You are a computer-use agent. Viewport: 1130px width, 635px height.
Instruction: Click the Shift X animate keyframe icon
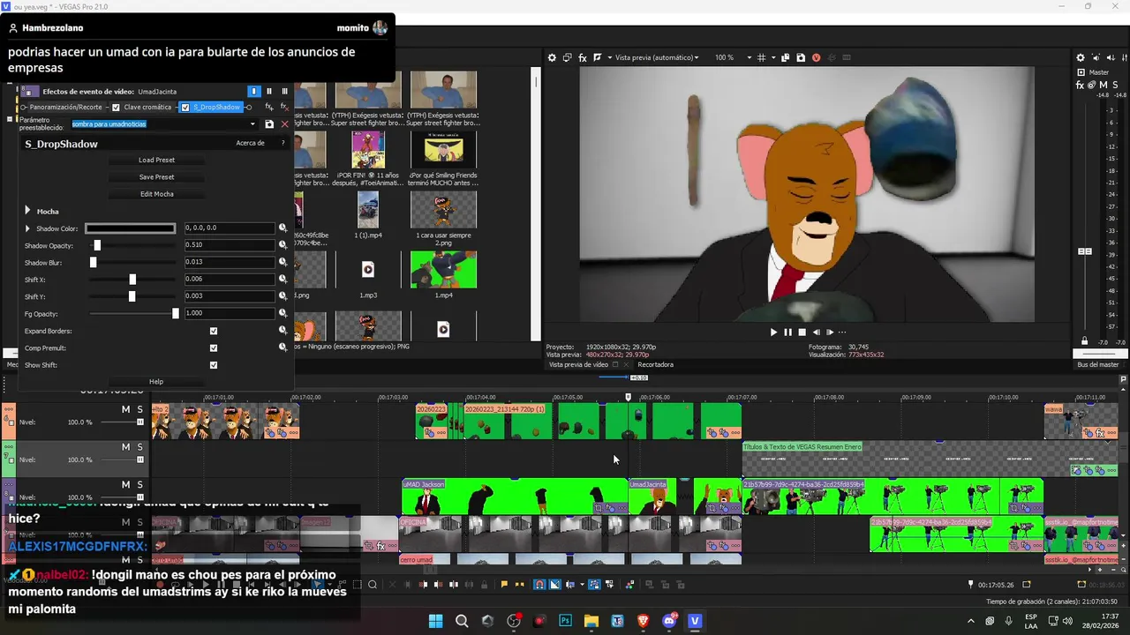(282, 279)
